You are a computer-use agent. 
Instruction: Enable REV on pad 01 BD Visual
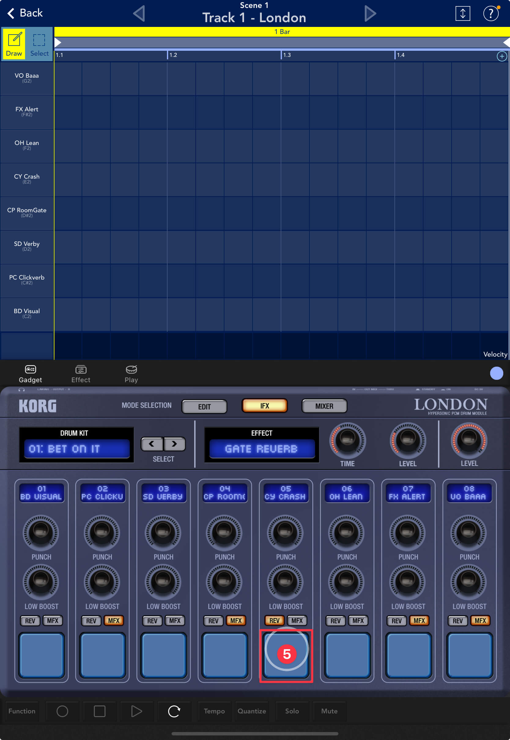click(x=30, y=620)
